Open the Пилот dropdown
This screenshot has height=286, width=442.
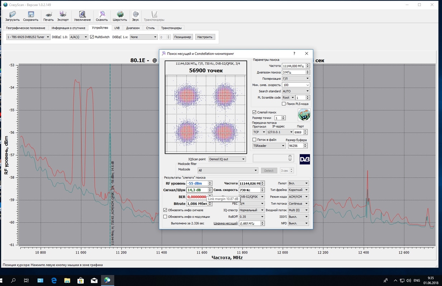[x=298, y=183]
